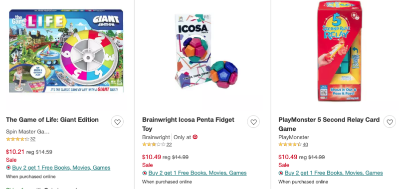This screenshot has height=189, width=399.
Task: Visit Brainwright brand link
Action: pyautogui.click(x=156, y=137)
